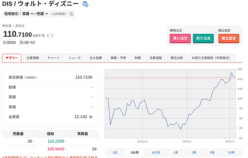Select the 10年 chart range
This screenshot has width=248, height=158.
tap(231, 153)
